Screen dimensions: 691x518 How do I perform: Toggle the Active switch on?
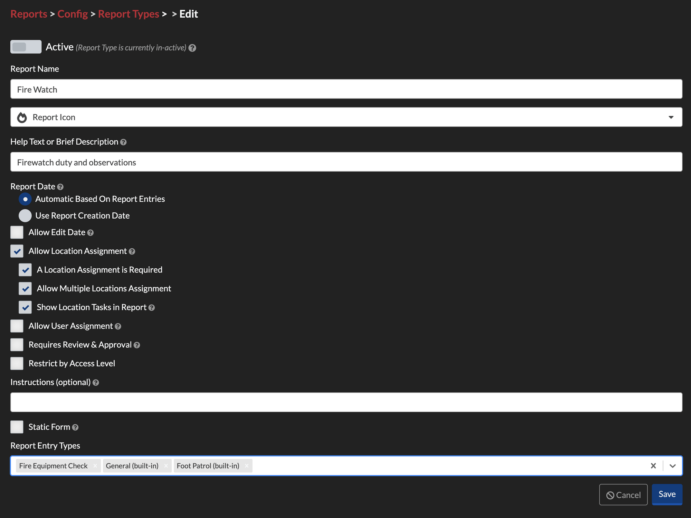pos(26,47)
